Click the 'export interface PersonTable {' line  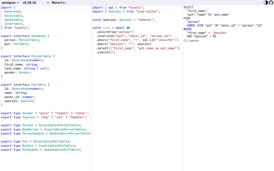click(x=28, y=56)
